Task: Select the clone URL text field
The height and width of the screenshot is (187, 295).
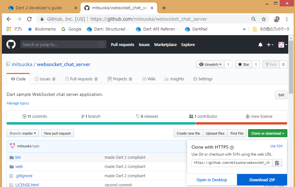Action: tap(232, 163)
